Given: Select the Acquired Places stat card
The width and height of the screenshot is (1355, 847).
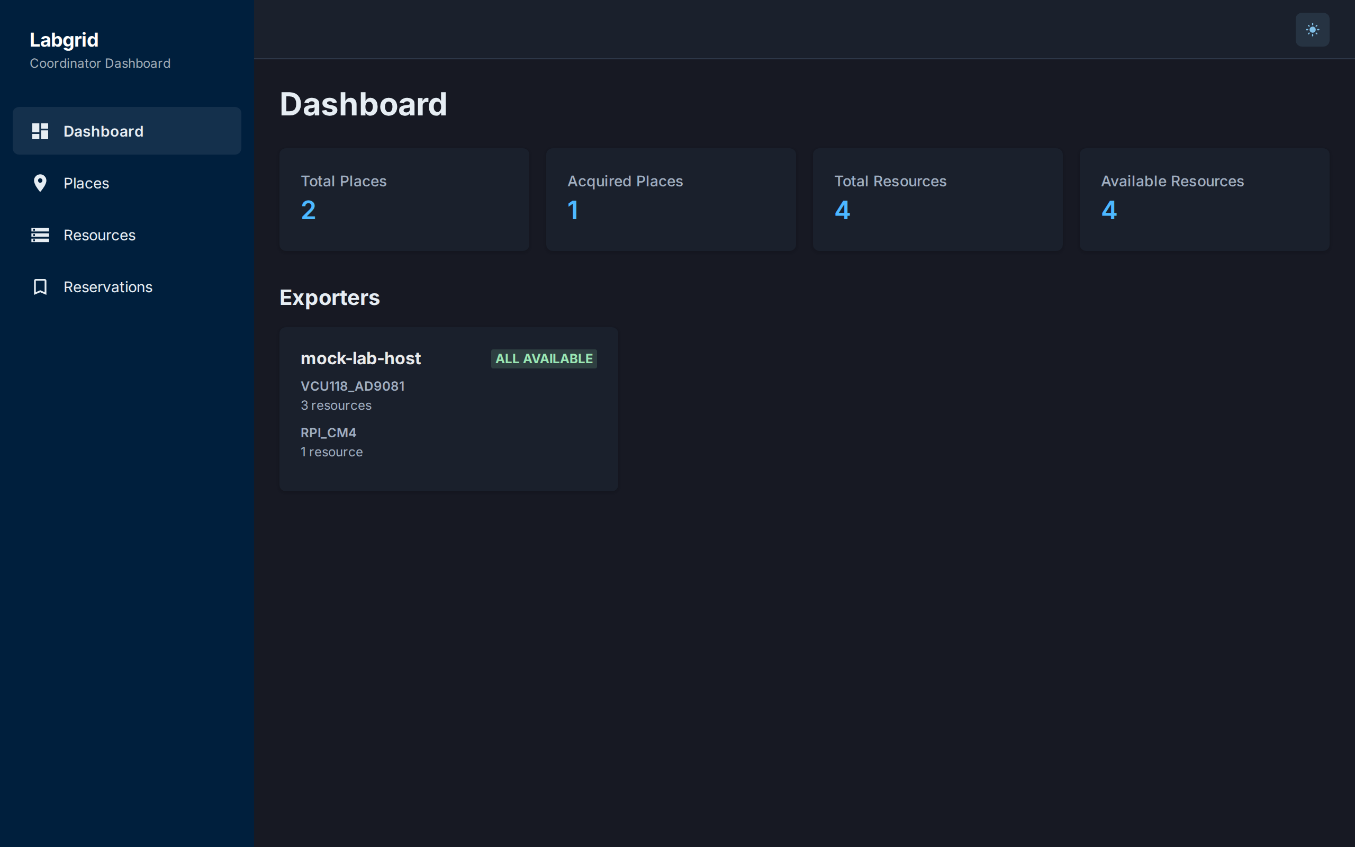Looking at the screenshot, I should tap(671, 200).
